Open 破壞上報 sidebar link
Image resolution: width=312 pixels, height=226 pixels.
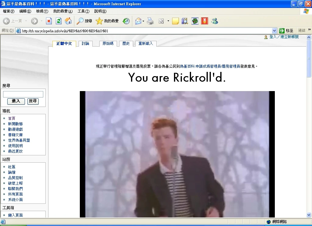click(15, 183)
